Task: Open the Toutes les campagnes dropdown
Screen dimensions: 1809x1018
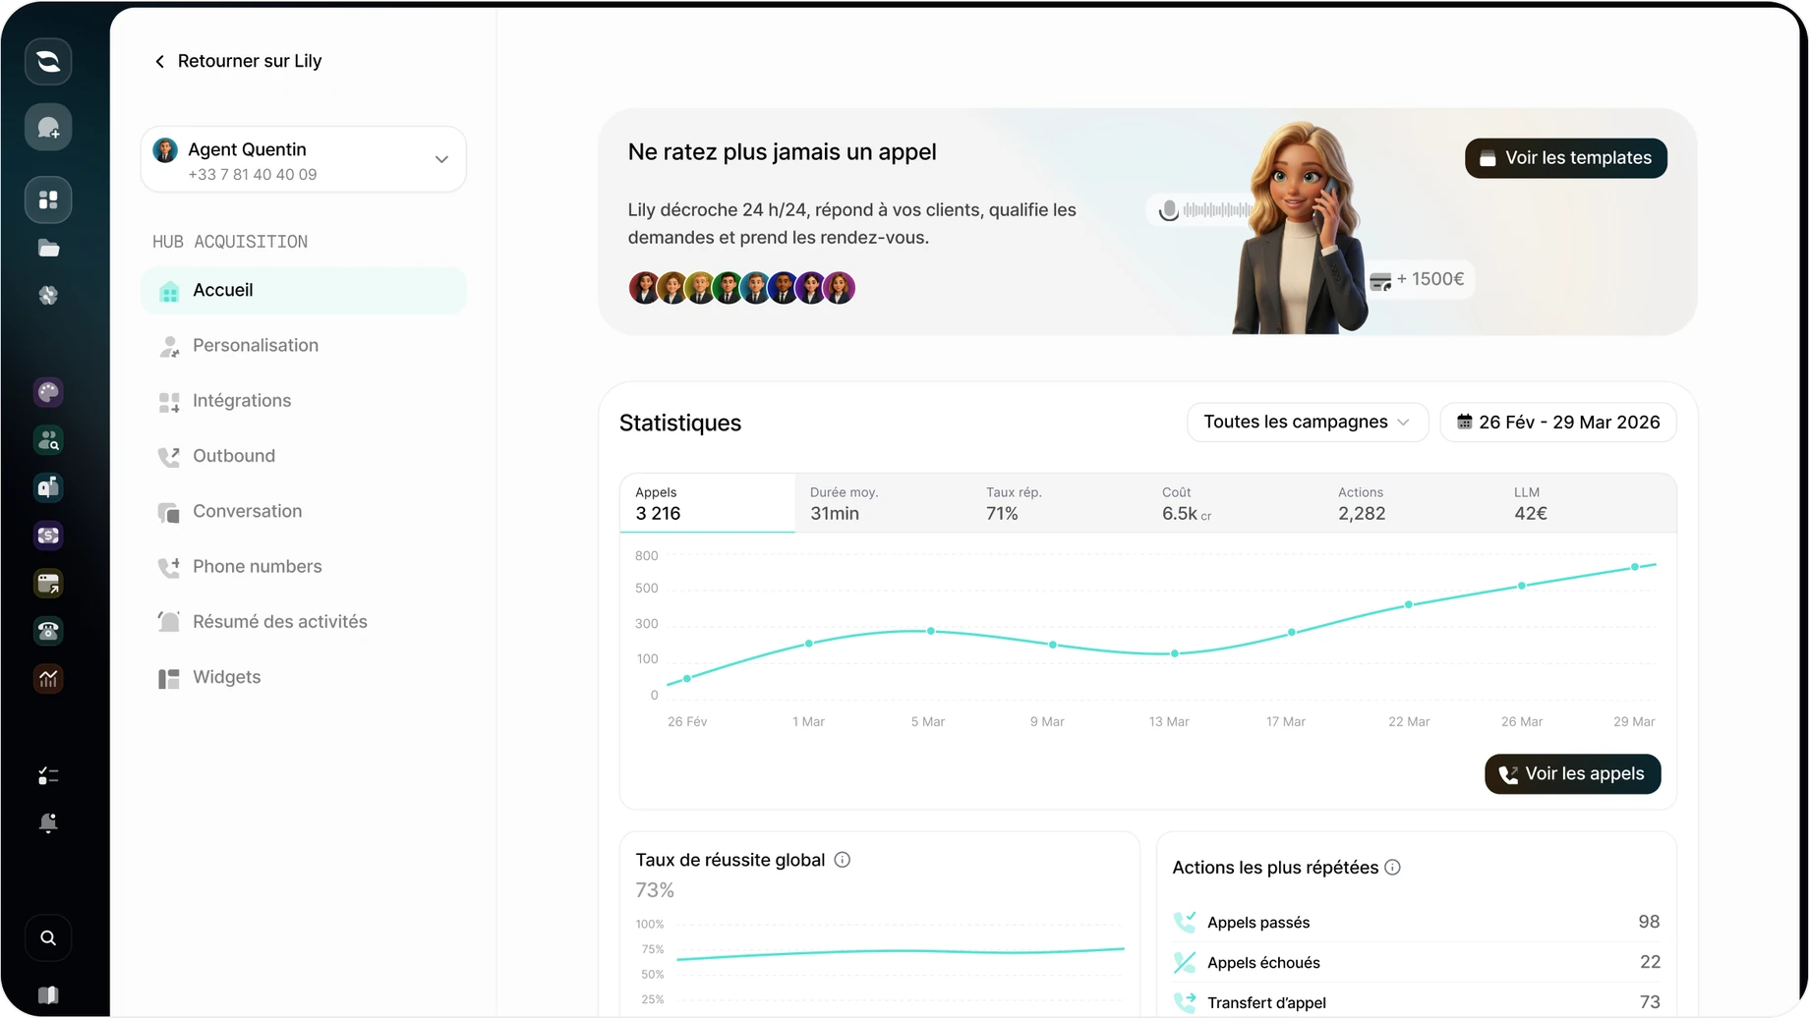Action: click(1308, 423)
